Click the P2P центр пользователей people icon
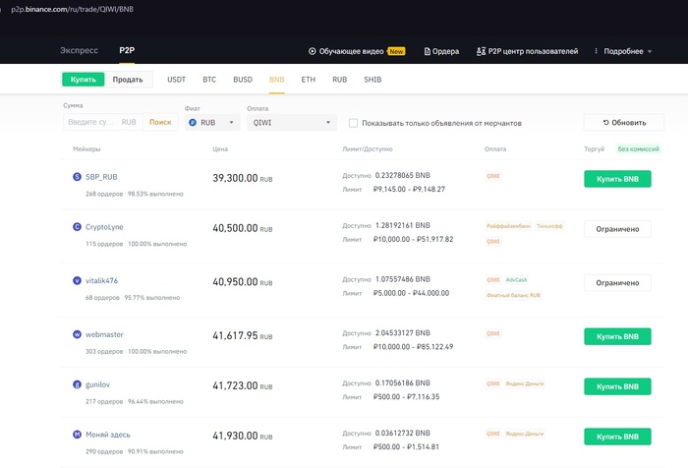The image size is (688, 468). coord(481,51)
